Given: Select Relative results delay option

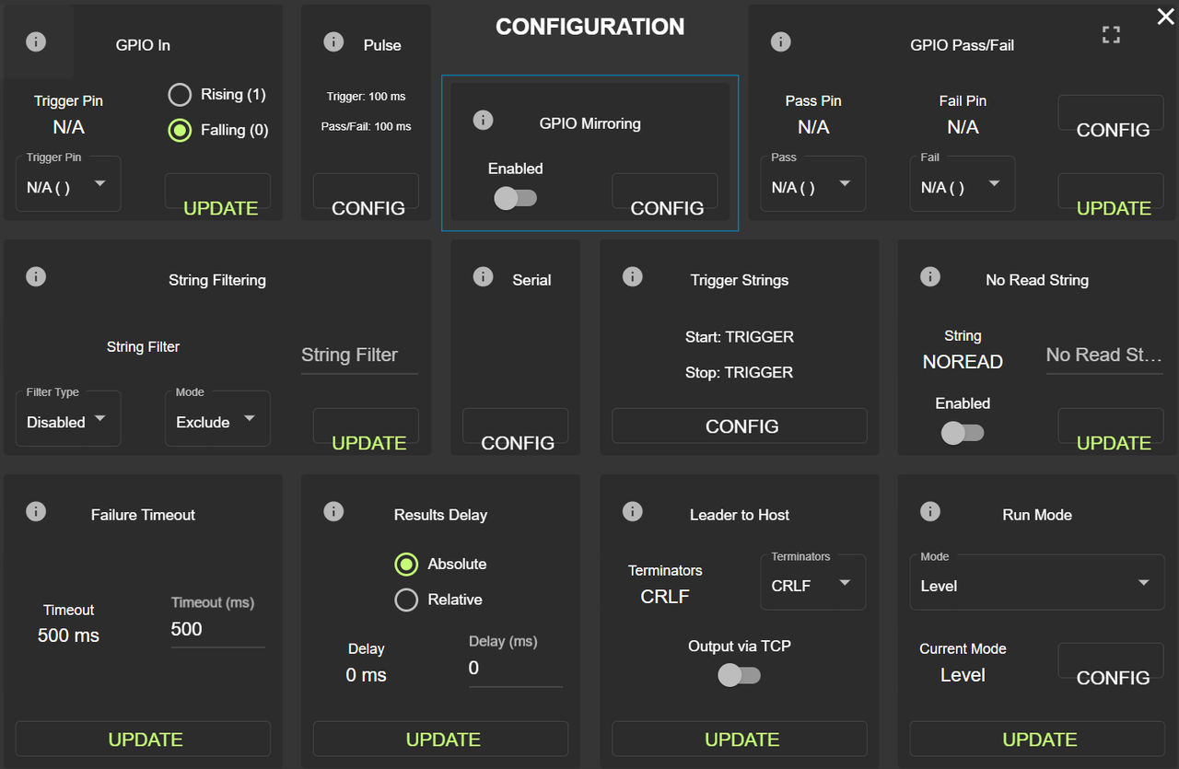Looking at the screenshot, I should tap(406, 600).
